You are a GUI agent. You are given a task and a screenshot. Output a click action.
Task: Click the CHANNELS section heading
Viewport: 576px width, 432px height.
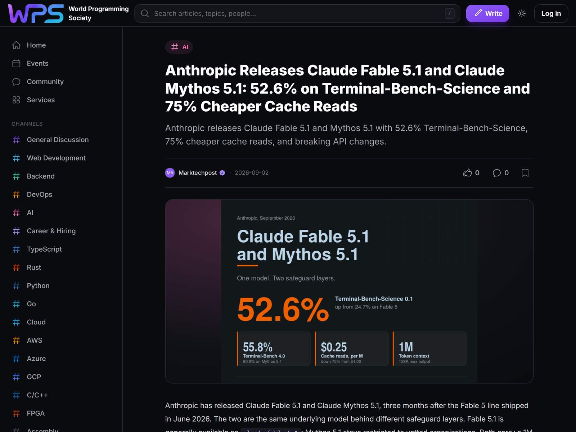pyautogui.click(x=27, y=124)
